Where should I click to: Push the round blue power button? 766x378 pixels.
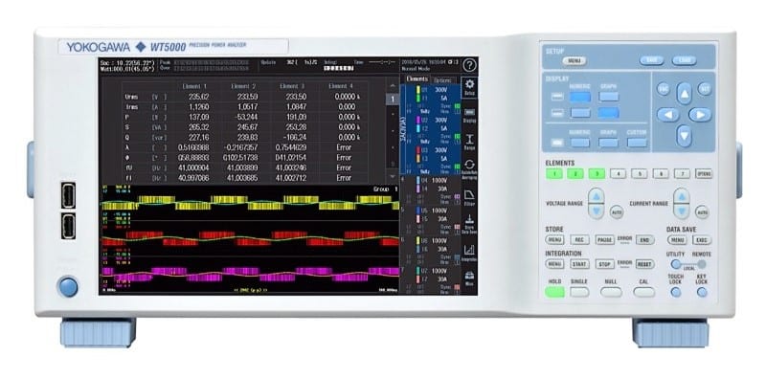(68, 287)
